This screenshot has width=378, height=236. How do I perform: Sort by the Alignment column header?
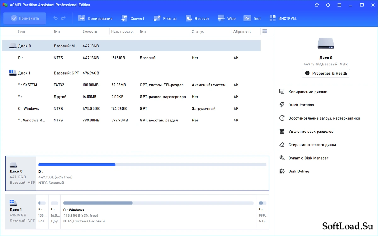242,31
